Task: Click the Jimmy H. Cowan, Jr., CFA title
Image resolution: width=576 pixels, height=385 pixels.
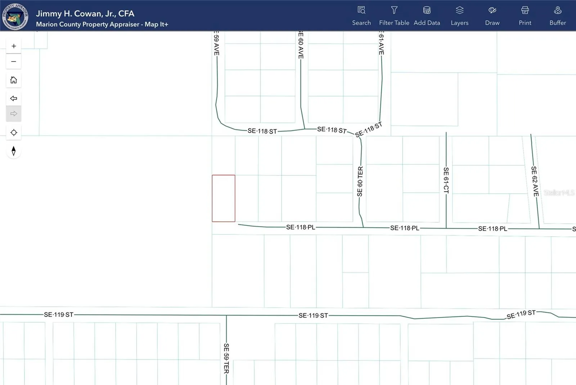Action: click(85, 14)
